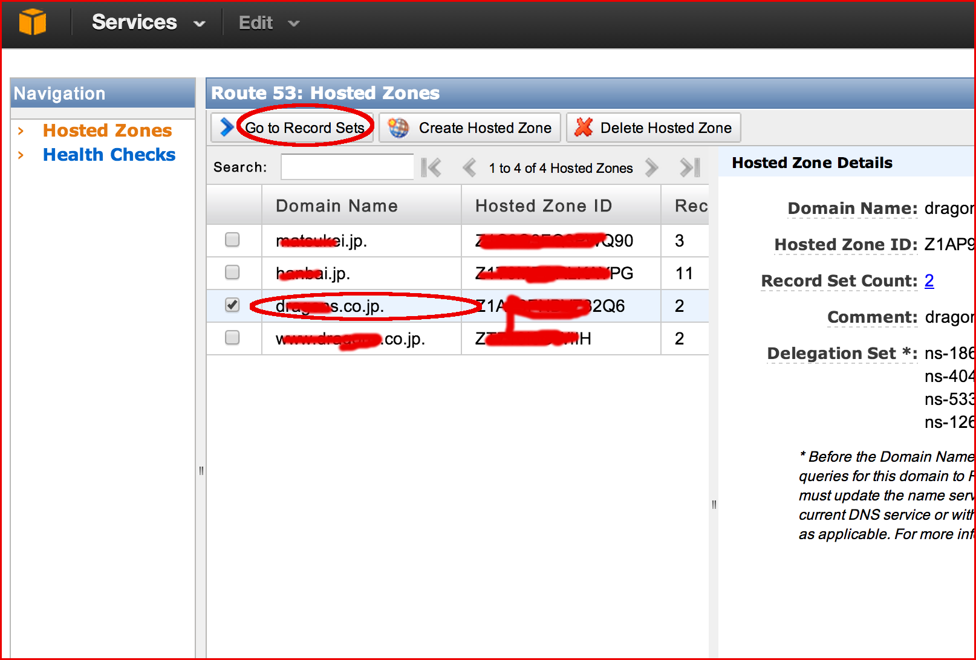Grab the details pane splitter handle
This screenshot has height=660, width=976.
(x=714, y=504)
